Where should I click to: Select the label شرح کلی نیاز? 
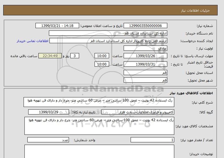(202, 102)
